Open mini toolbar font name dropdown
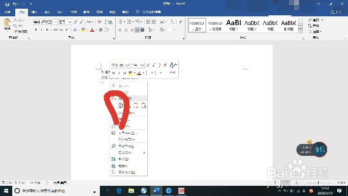Viewport: 348px width, 196px height. pos(127,65)
